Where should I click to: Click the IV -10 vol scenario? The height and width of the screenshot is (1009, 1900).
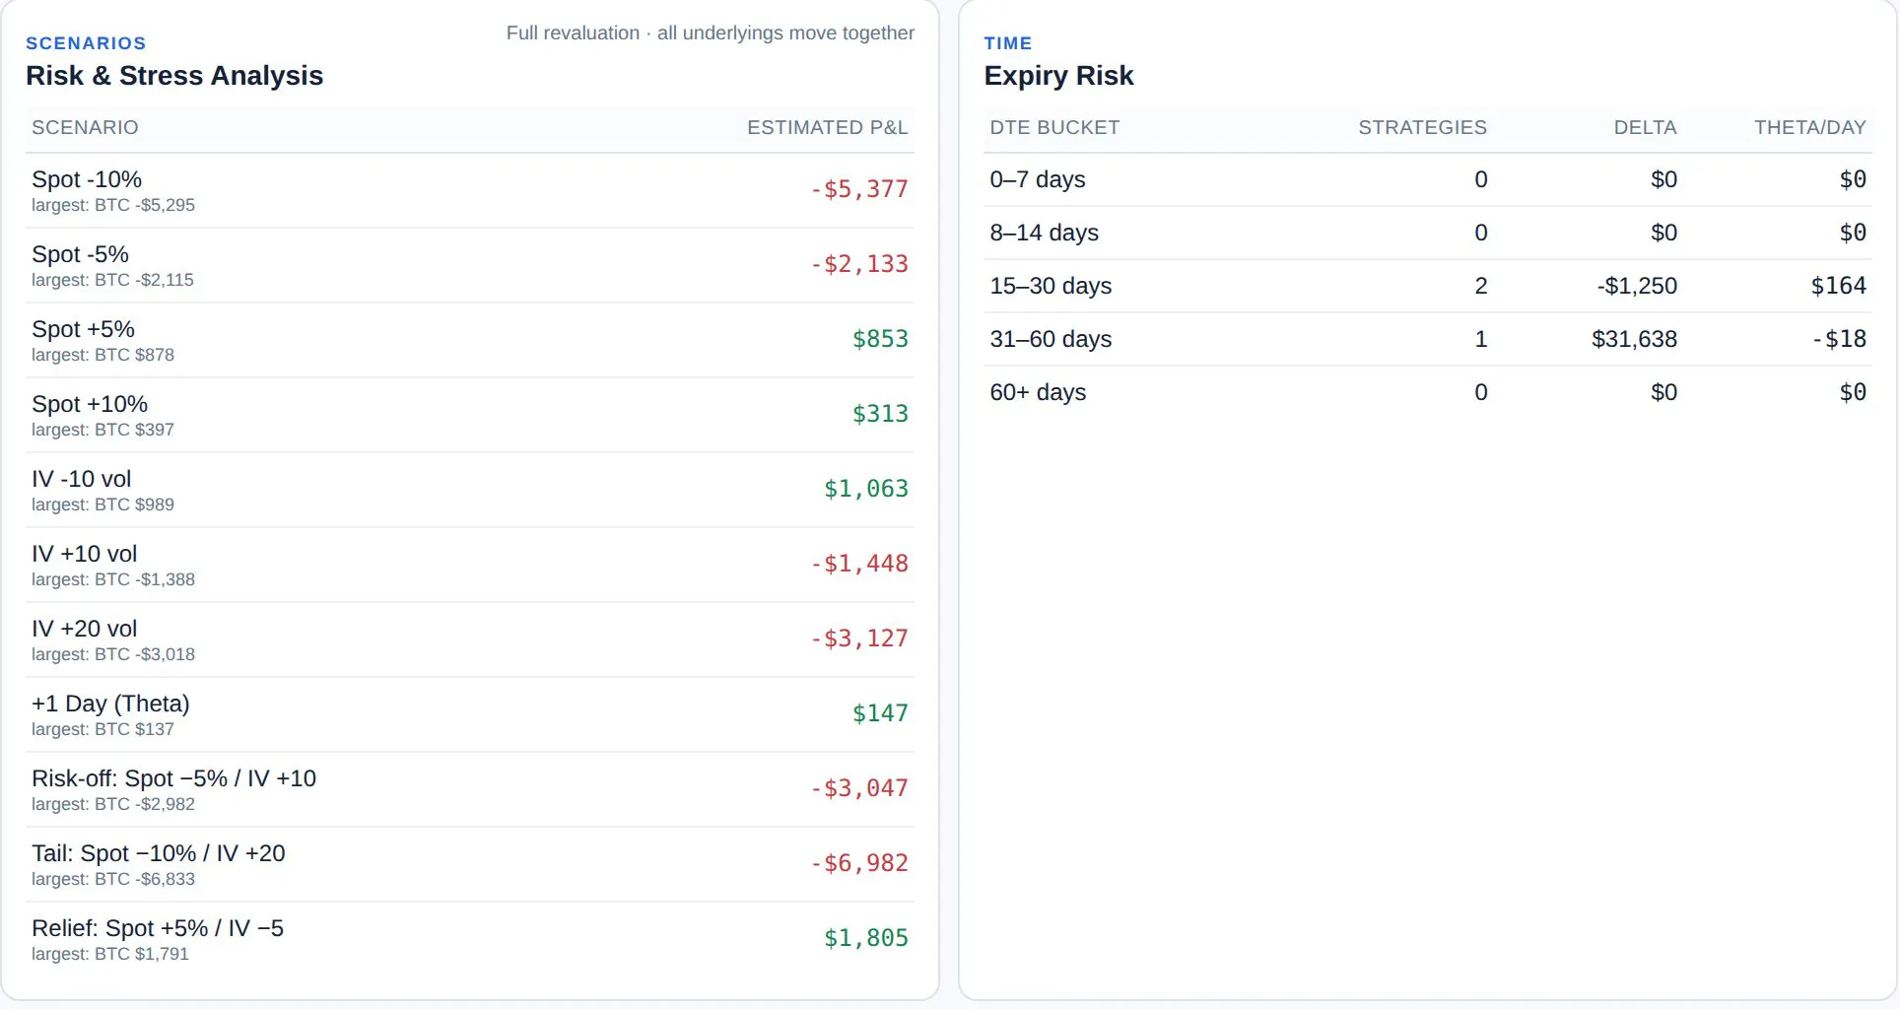click(x=81, y=479)
